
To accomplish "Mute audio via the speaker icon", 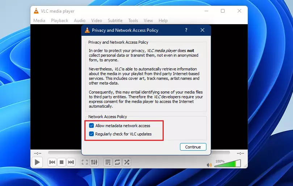I will [209, 165].
